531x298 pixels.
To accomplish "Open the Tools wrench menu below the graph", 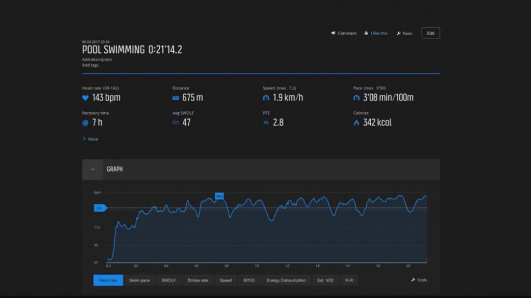I will (x=418, y=280).
